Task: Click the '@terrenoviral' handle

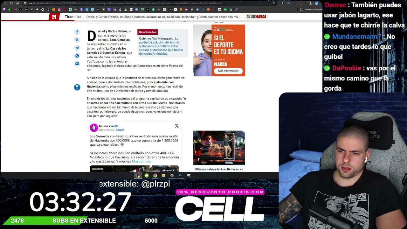Action: pyautogui.click(x=107, y=130)
